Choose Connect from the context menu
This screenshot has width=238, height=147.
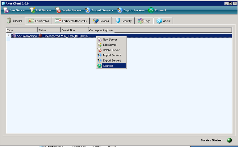coord(108,66)
